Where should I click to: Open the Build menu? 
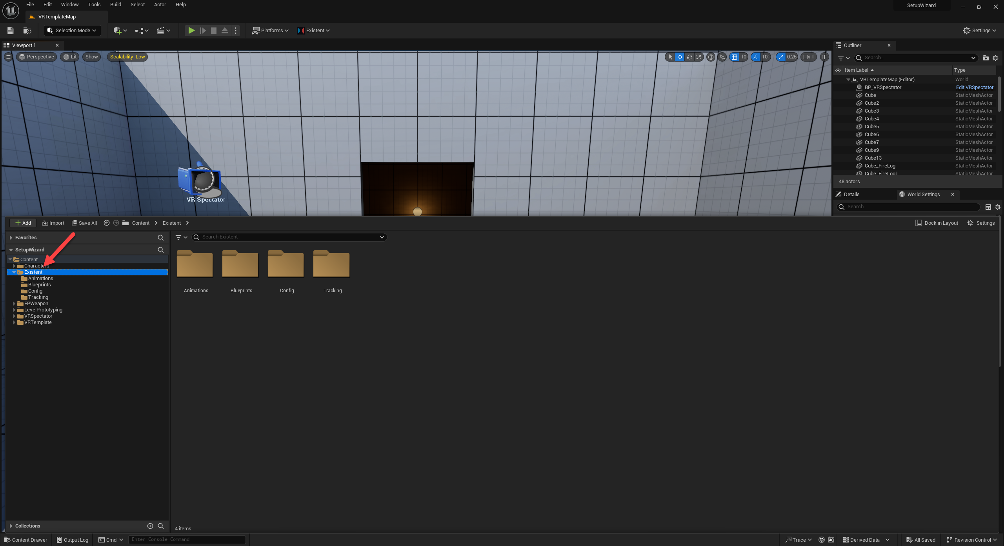(x=115, y=5)
